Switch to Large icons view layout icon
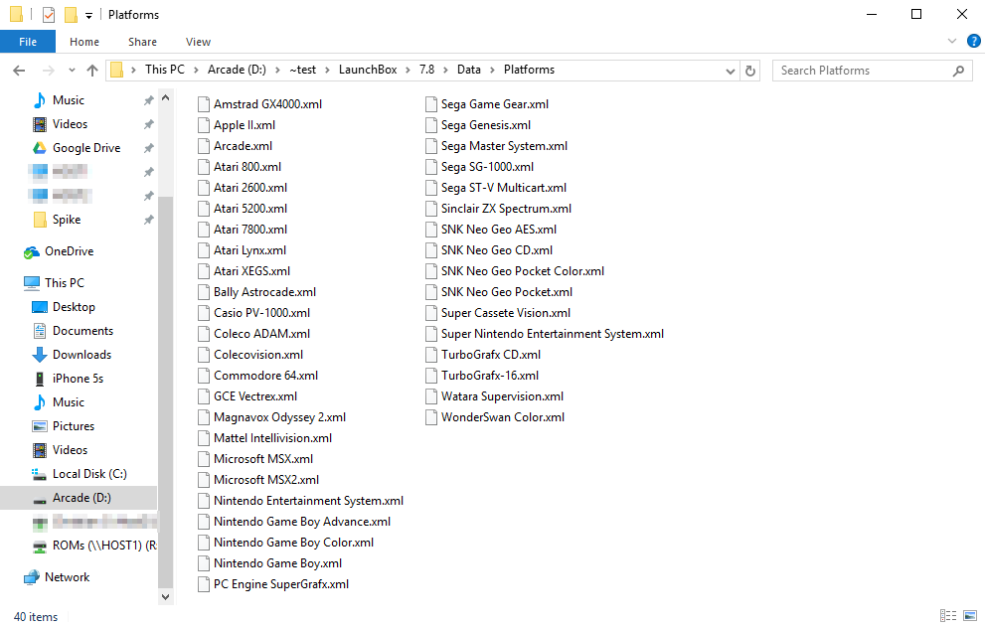Viewport: 985px width, 628px height. pos(970,615)
